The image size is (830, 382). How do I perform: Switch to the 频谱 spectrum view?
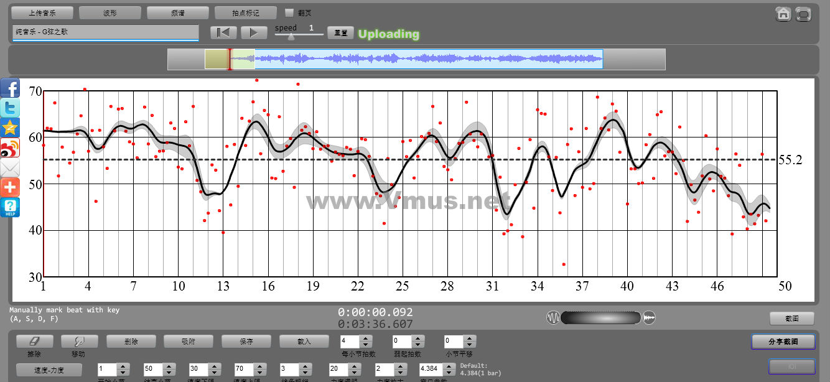point(178,12)
